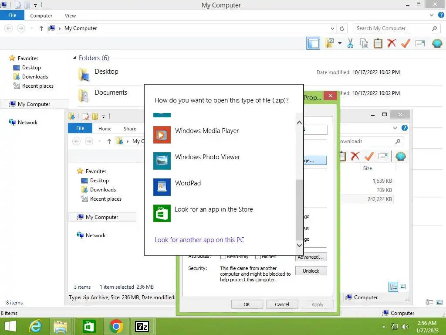Click the Size column header
446x335 pixels.
pyautogui.click(x=368, y=168)
